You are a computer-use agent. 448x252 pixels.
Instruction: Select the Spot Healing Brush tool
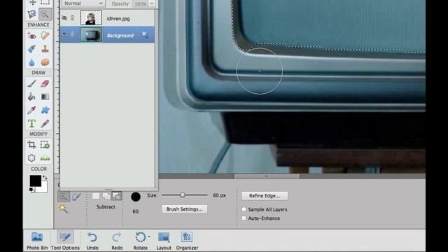pyautogui.click(x=45, y=36)
